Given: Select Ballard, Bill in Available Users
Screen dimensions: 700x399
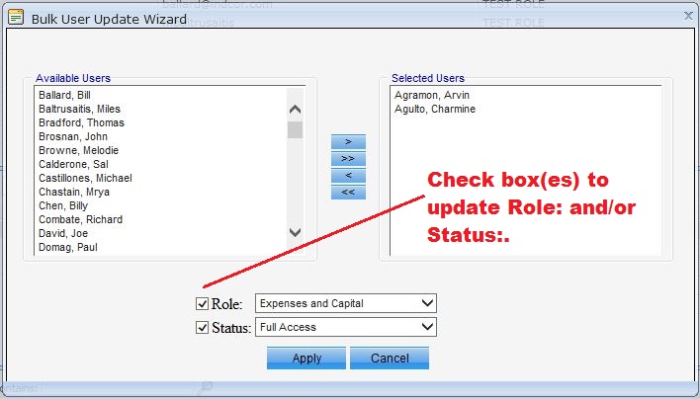Looking at the screenshot, I should (x=64, y=95).
